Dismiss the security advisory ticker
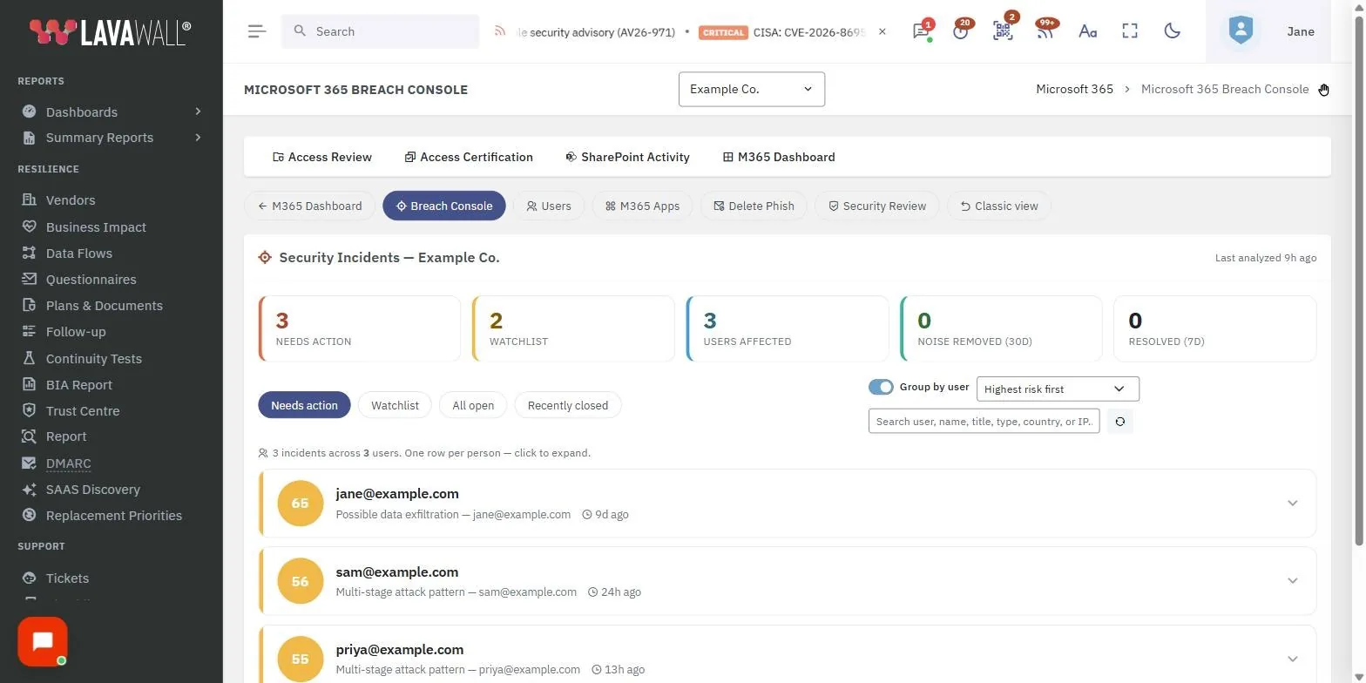 [x=882, y=31]
